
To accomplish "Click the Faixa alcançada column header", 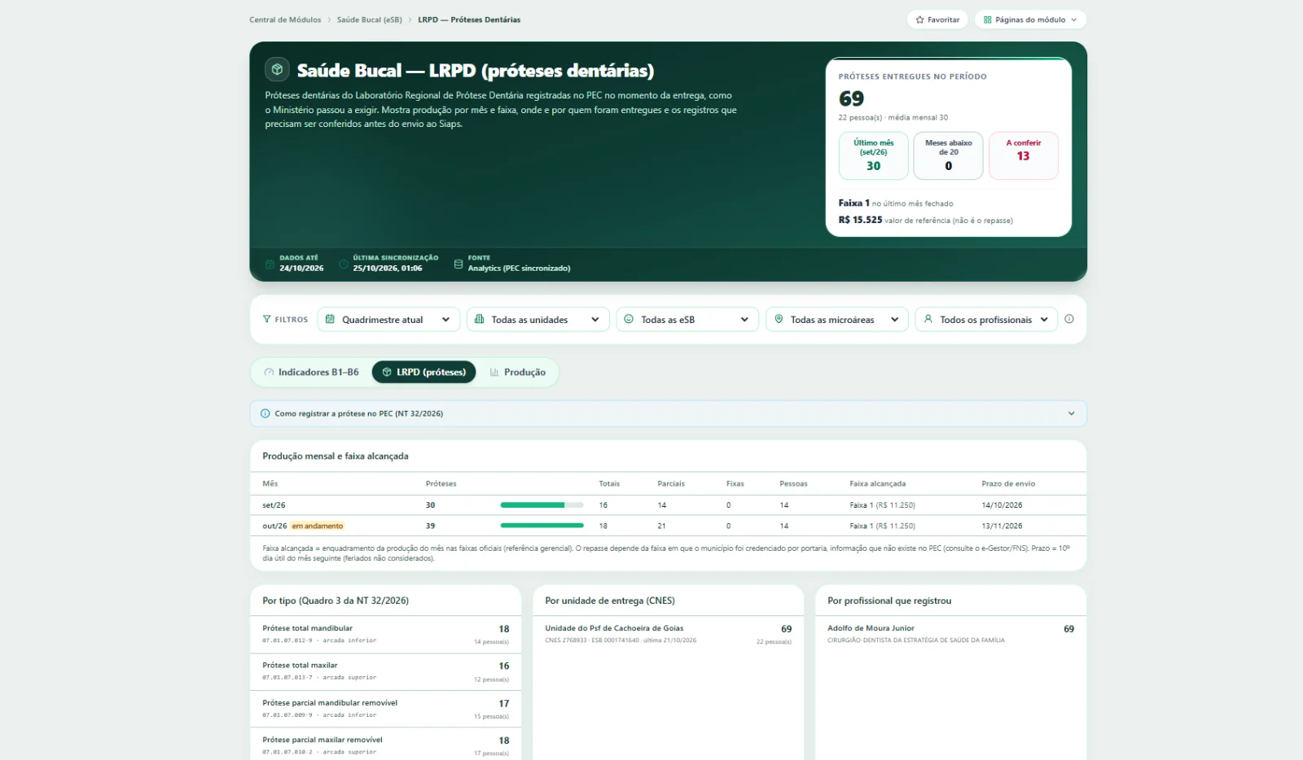I will click(877, 483).
